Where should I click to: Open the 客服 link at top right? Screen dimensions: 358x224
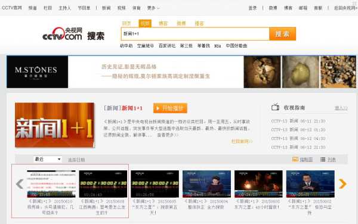318,8
